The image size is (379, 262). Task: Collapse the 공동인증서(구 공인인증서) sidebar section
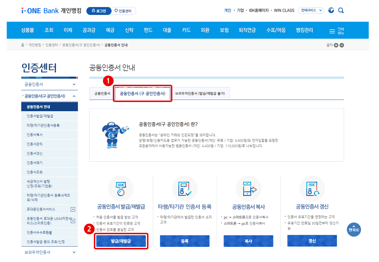[50, 96]
